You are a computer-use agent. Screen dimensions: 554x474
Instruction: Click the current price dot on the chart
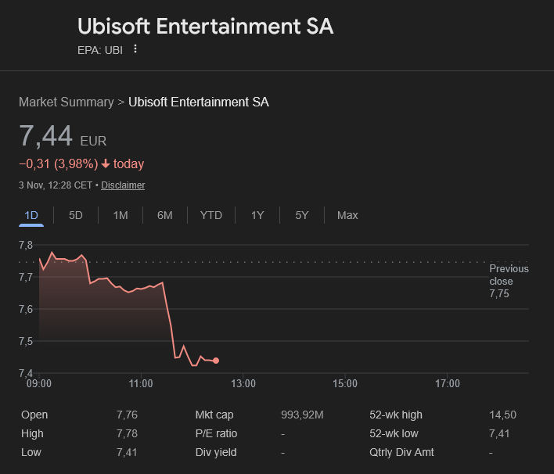[216, 361]
